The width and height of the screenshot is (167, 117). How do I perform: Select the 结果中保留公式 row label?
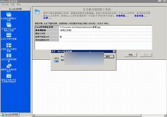click(47, 37)
